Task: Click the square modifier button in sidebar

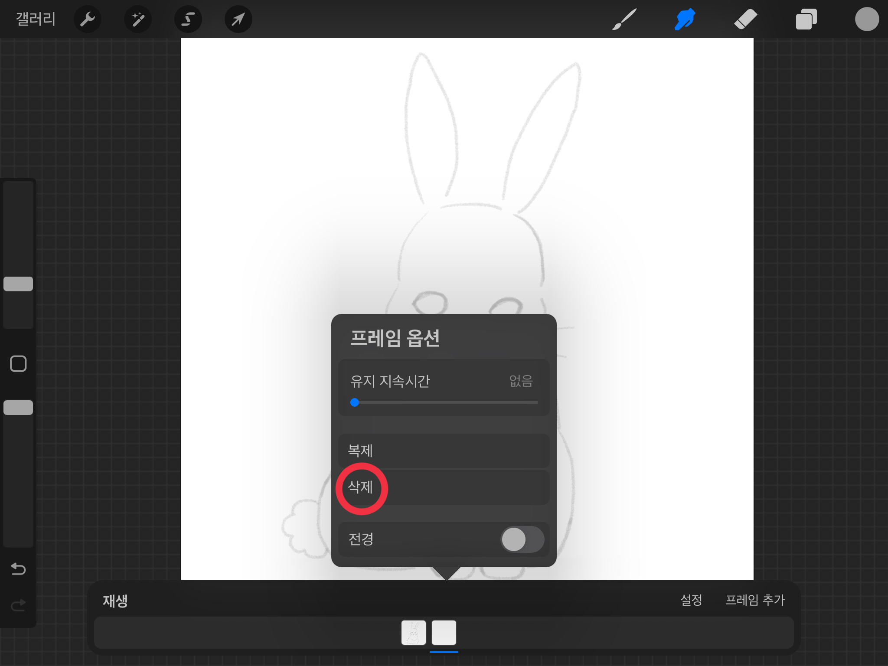Action: (18, 364)
